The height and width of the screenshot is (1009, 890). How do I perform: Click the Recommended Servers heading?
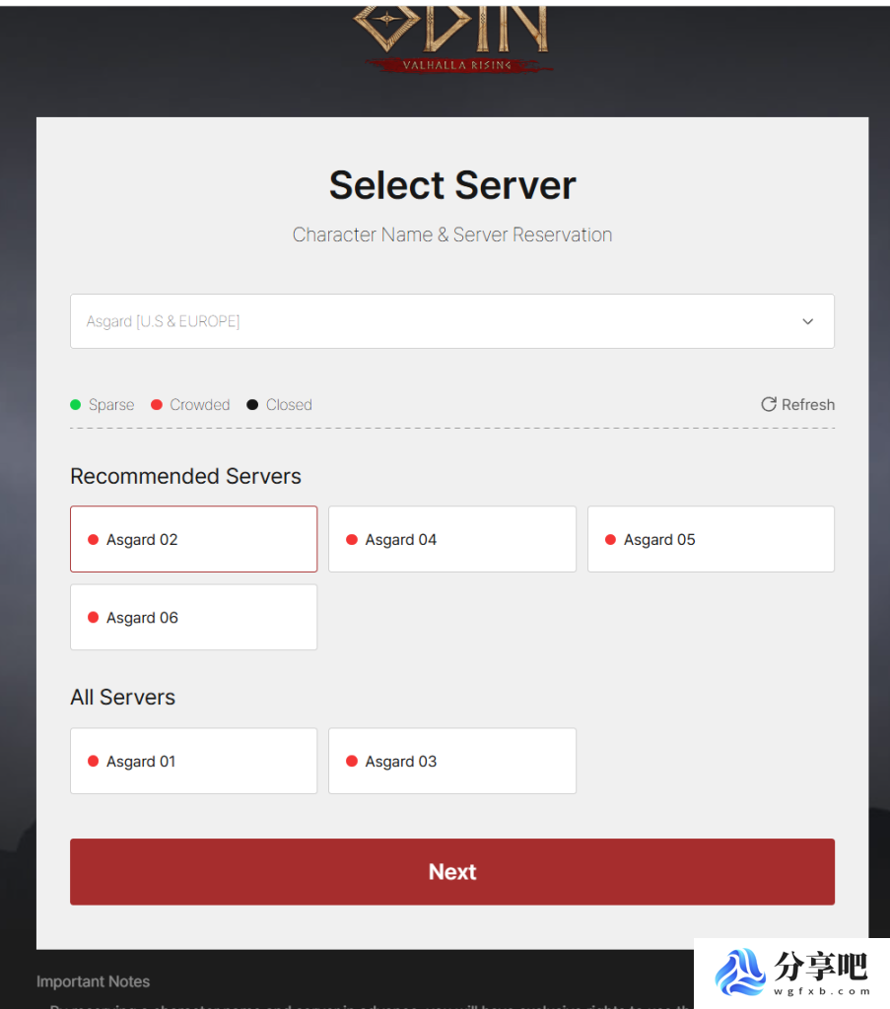tap(185, 476)
